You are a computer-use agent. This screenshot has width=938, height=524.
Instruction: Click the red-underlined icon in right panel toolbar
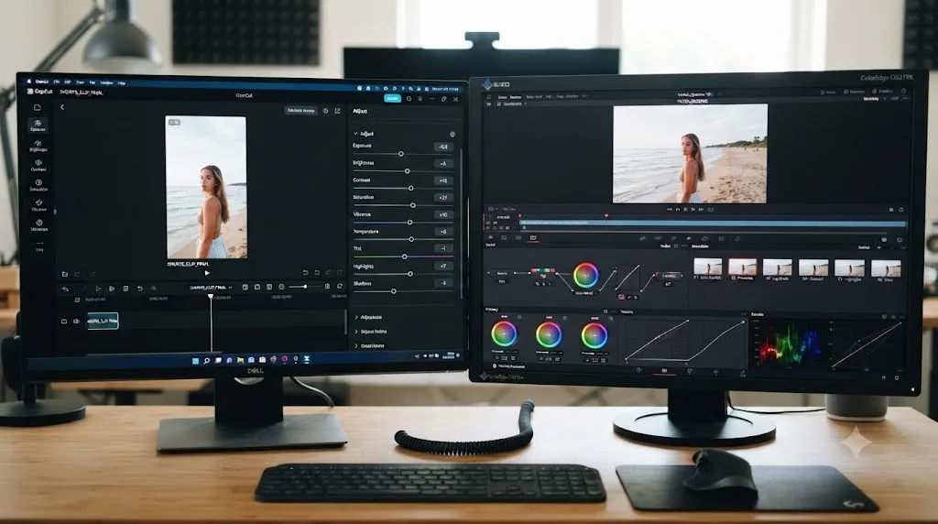tap(533, 238)
